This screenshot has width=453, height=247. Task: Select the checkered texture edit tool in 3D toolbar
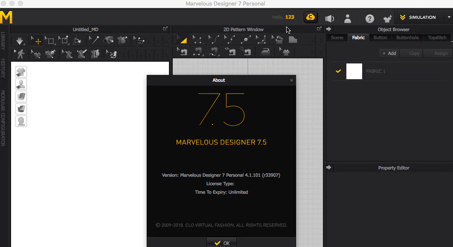(112, 54)
